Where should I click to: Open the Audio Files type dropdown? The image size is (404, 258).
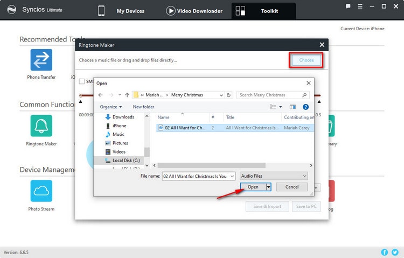pyautogui.click(x=274, y=176)
